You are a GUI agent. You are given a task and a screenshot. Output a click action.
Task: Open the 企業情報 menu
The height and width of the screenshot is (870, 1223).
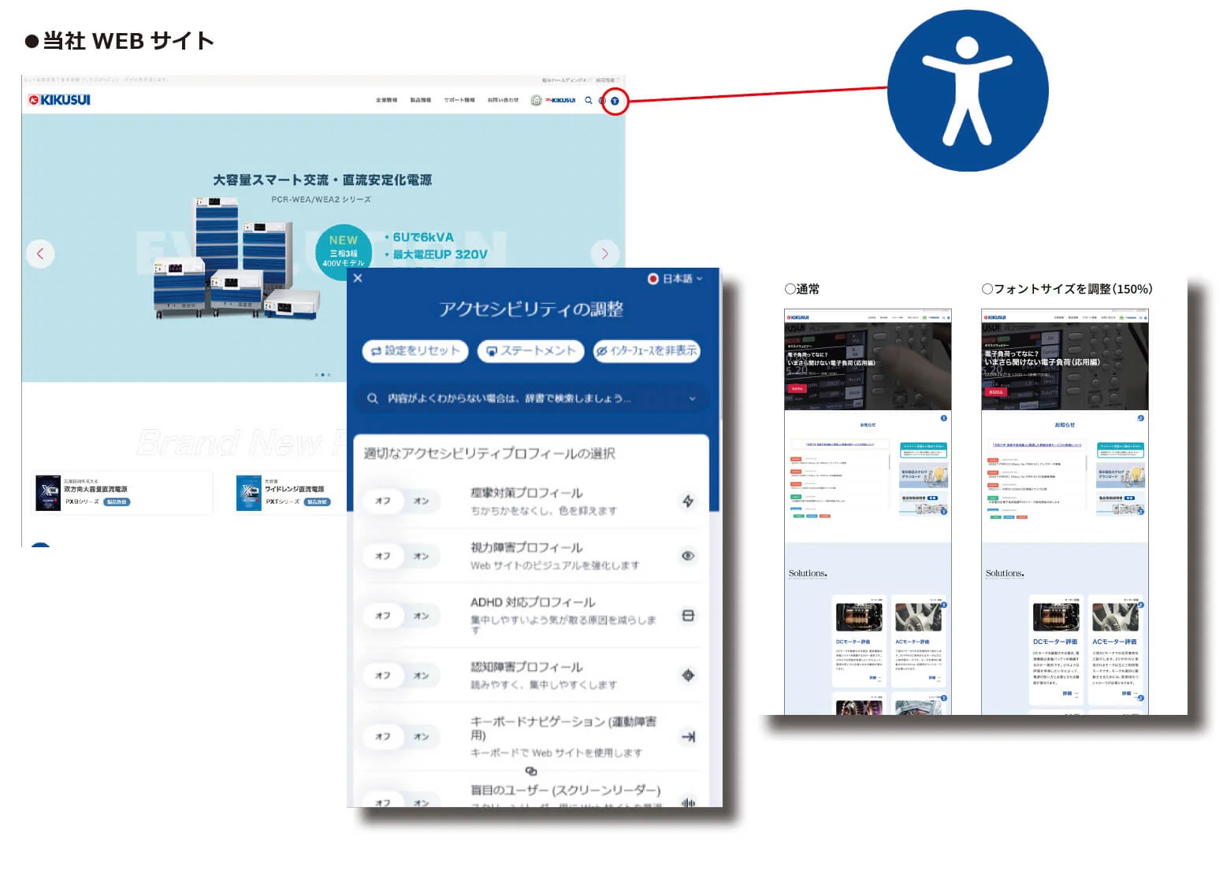[x=386, y=100]
